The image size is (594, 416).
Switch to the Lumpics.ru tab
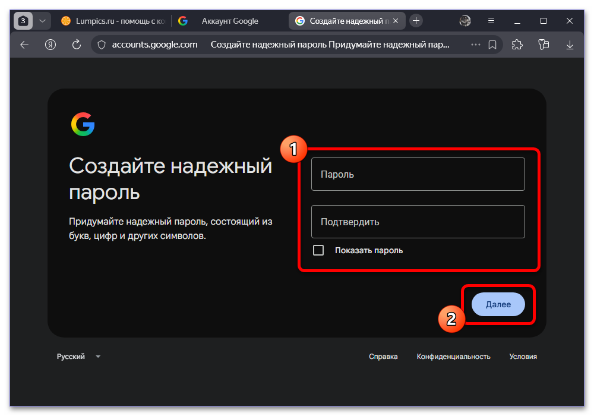(x=113, y=21)
